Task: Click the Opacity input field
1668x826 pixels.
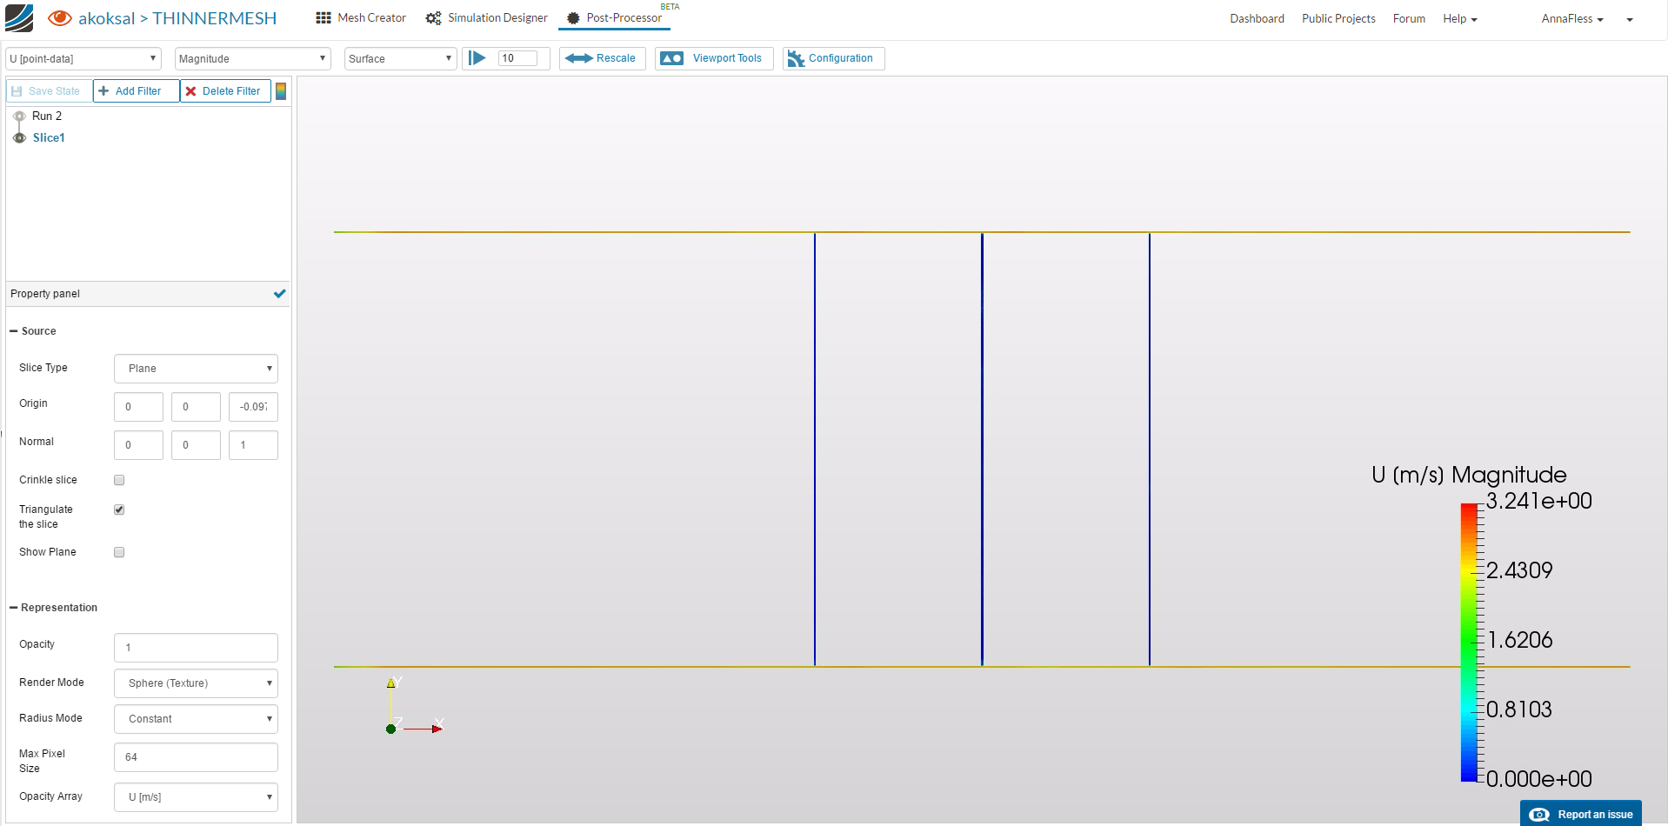Action: 196,648
